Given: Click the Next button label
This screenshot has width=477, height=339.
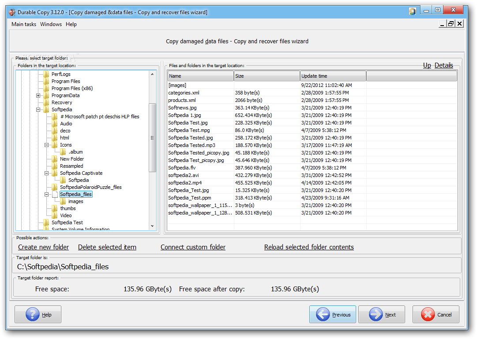Looking at the screenshot, I should click(x=391, y=315).
